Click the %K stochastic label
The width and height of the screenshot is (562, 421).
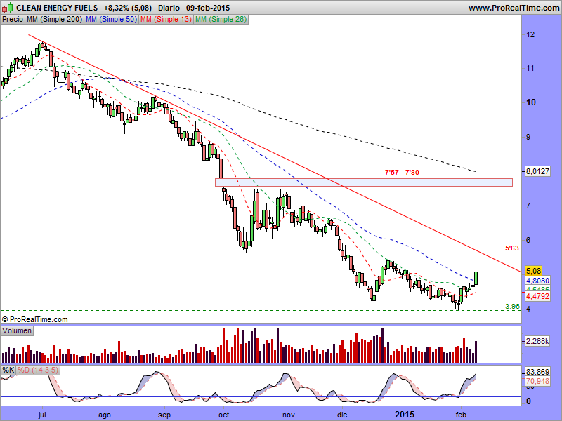pyautogui.click(x=8, y=370)
